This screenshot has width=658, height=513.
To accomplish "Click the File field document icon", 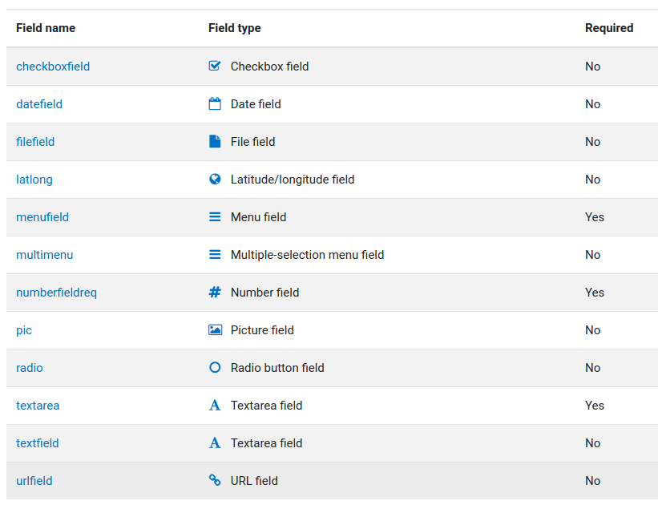I will 215,141.
